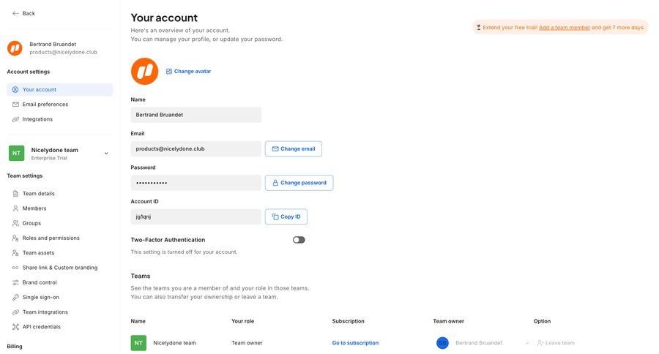Viewport: 659px width, 354px height.
Task: Open the Go to subscription link
Action: (x=355, y=343)
